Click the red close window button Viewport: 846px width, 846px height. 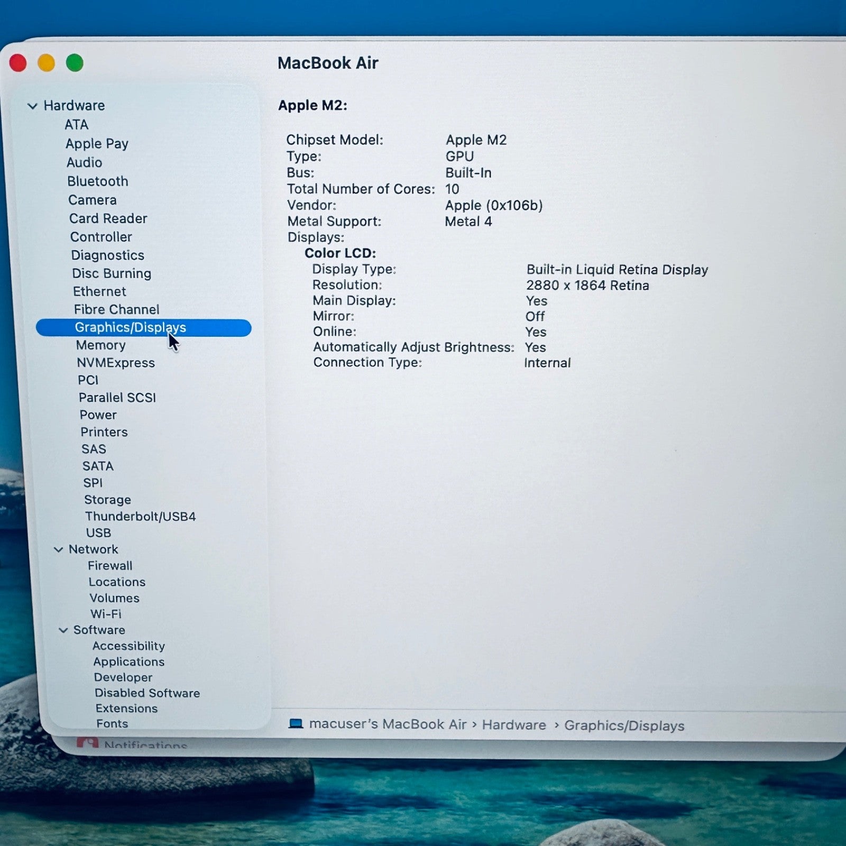18,63
